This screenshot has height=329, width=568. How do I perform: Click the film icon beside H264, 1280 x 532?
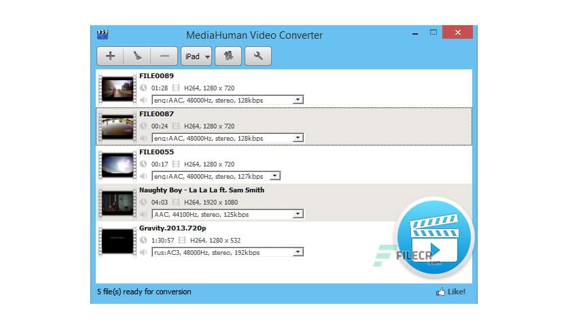[182, 240]
